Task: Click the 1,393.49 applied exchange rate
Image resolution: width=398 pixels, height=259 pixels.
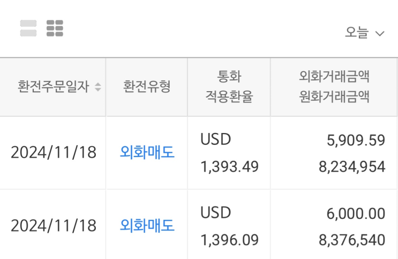Action: click(230, 167)
